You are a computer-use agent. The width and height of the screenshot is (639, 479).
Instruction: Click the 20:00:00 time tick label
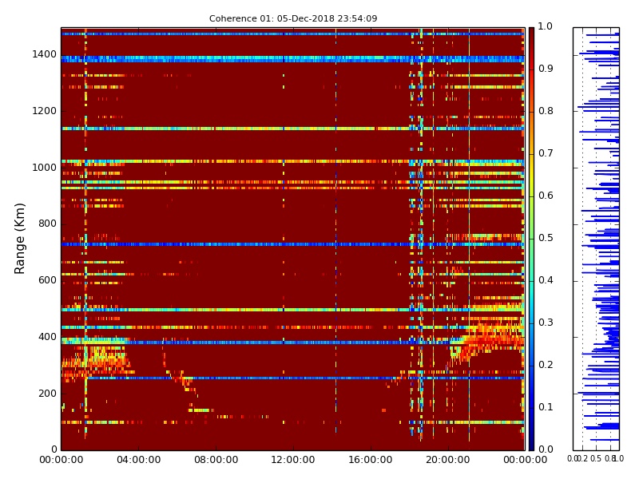(448, 460)
